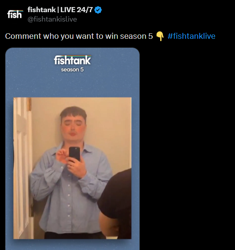Screen dimensions: 235x250
Task: Click the 'LIVE 24/7' portion of the name
Action: [x=76, y=10]
